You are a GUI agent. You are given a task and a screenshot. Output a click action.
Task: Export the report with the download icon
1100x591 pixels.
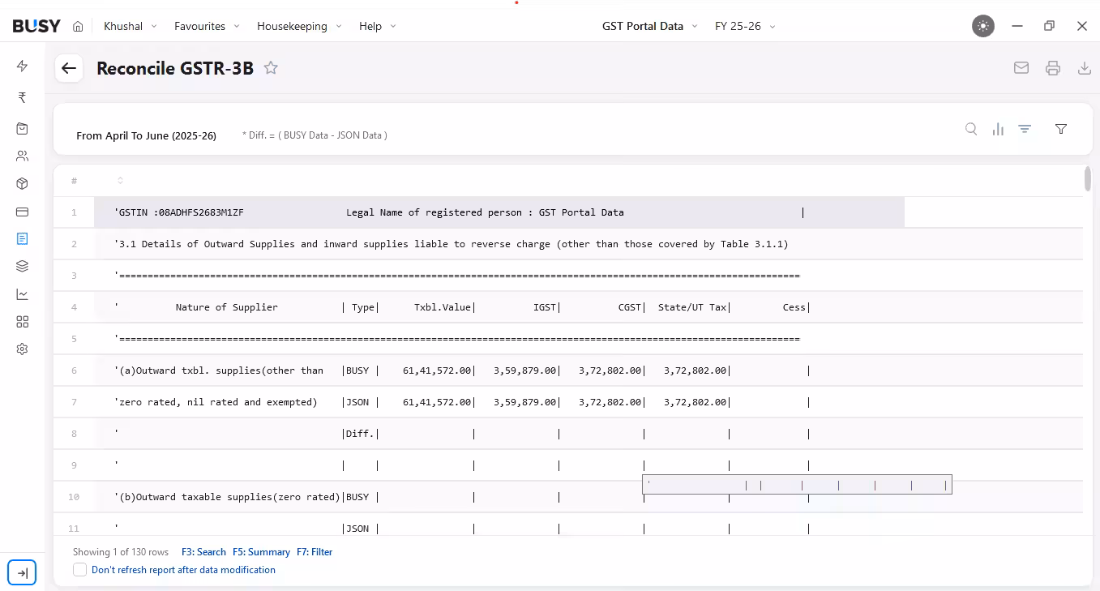pos(1085,68)
